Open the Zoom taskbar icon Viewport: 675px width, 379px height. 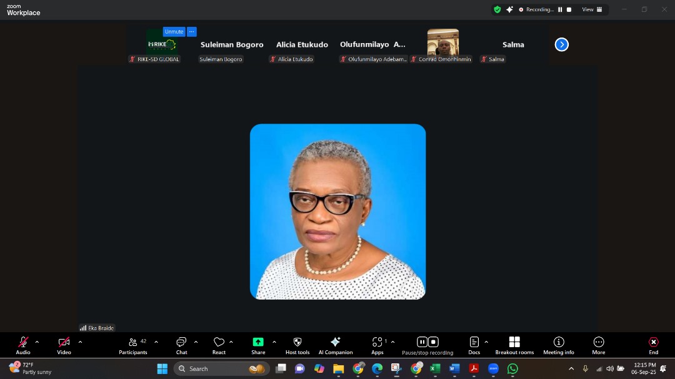click(493, 368)
